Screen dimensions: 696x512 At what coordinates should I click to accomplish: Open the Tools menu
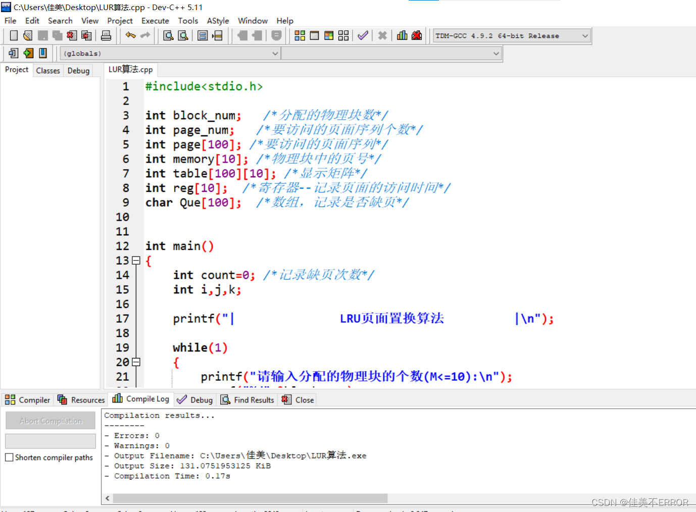click(x=188, y=21)
